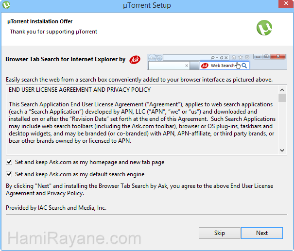Click the 'Provided by IAC Search and Media, Inc.' text
Image resolution: width=294 pixels, height=251 pixels.
coord(56,207)
